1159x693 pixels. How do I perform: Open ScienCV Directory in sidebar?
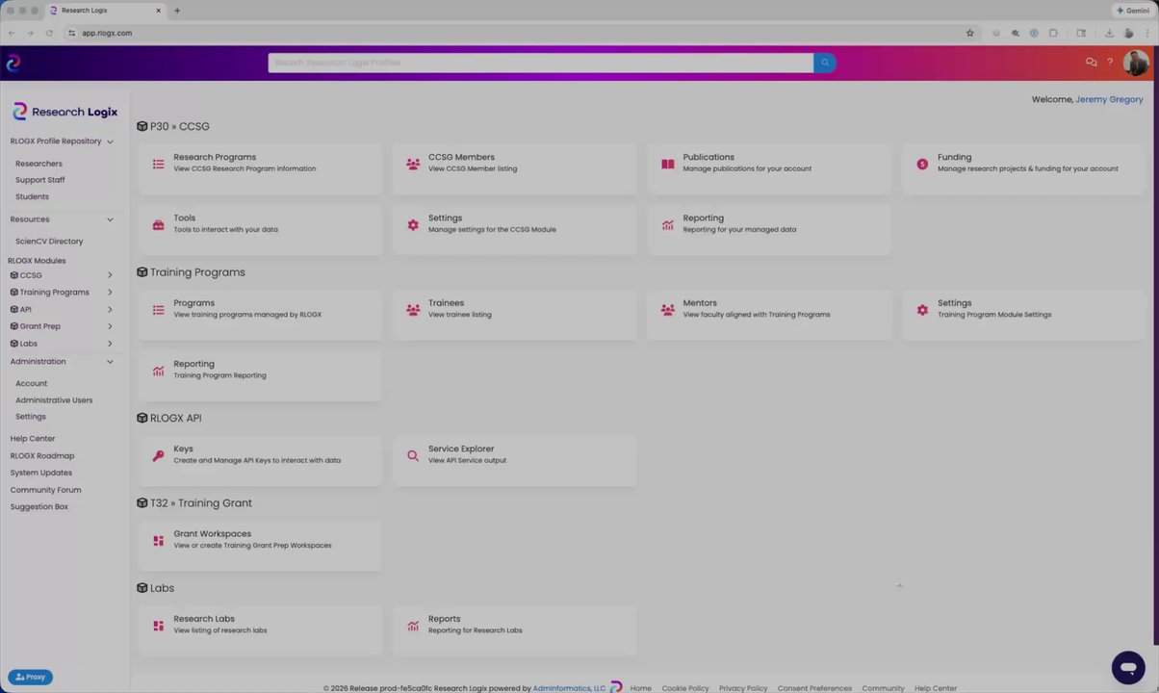(x=49, y=242)
